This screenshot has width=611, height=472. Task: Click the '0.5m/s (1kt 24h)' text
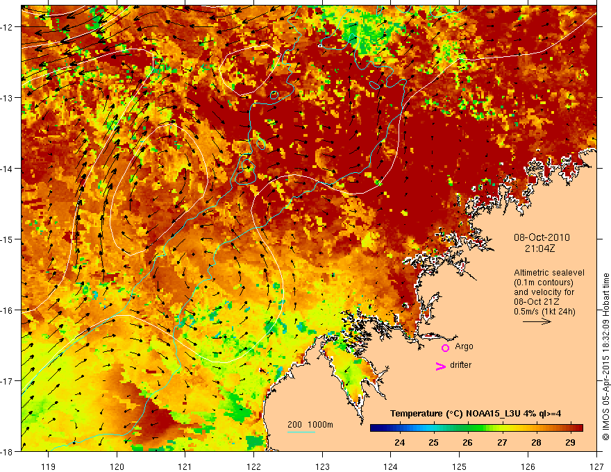pos(544,312)
